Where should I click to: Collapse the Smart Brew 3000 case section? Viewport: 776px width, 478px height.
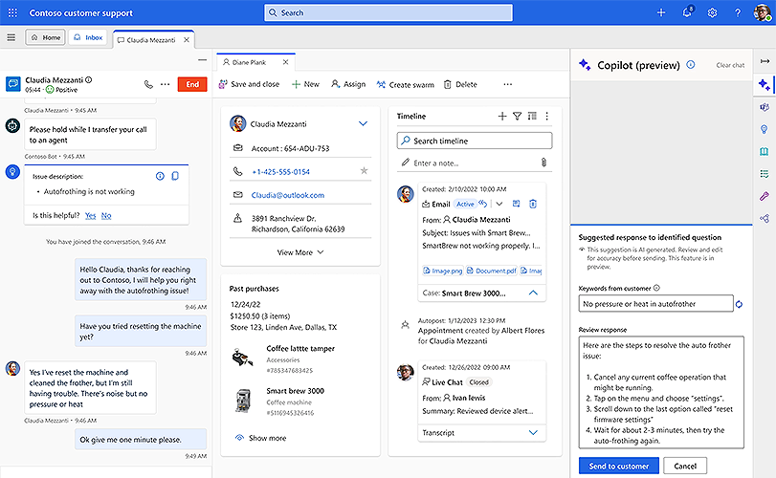pos(533,293)
